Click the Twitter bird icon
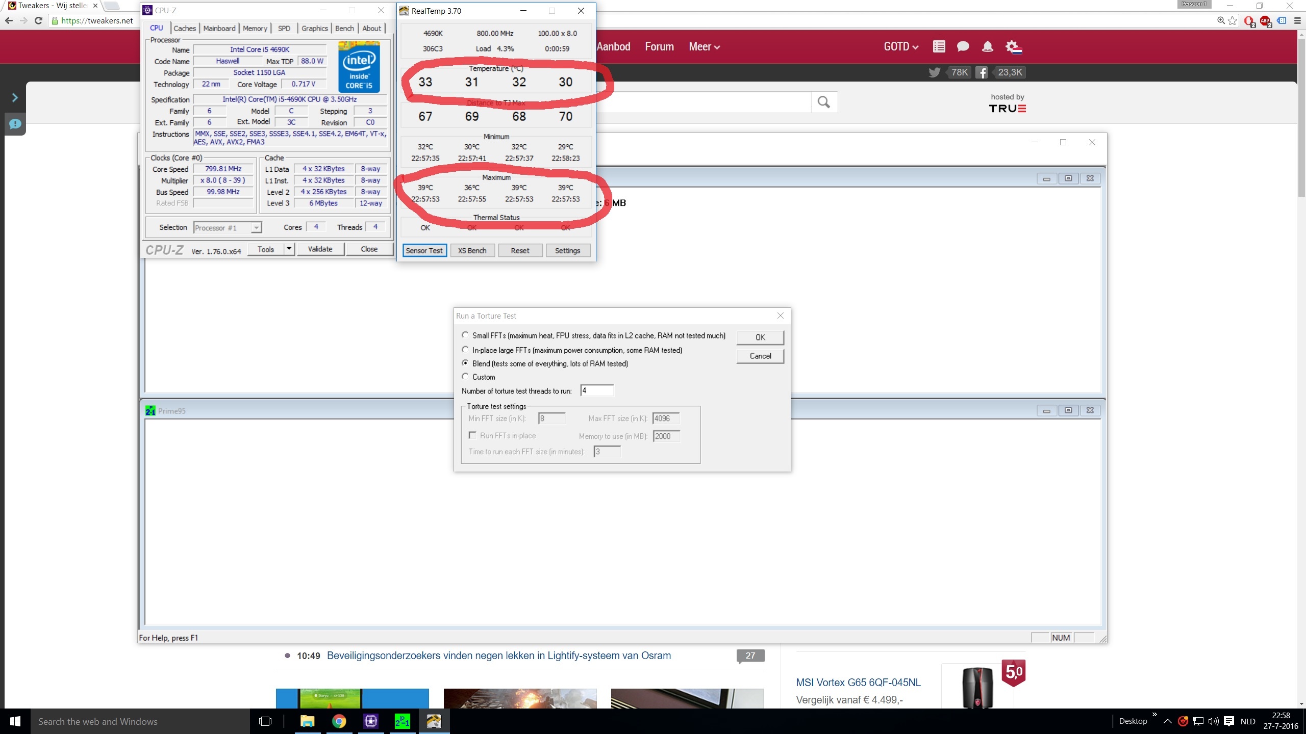The image size is (1306, 734). tap(934, 72)
